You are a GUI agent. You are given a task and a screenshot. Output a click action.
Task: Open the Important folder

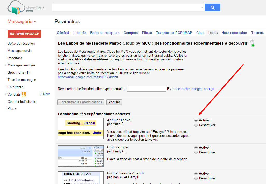[15, 58]
